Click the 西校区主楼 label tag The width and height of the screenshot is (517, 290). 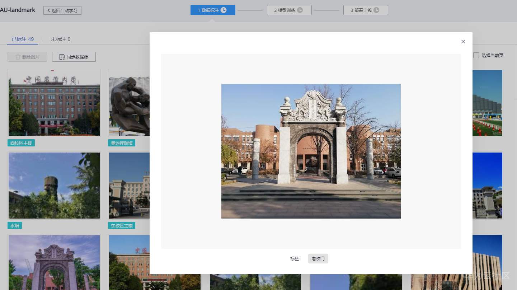coord(21,143)
